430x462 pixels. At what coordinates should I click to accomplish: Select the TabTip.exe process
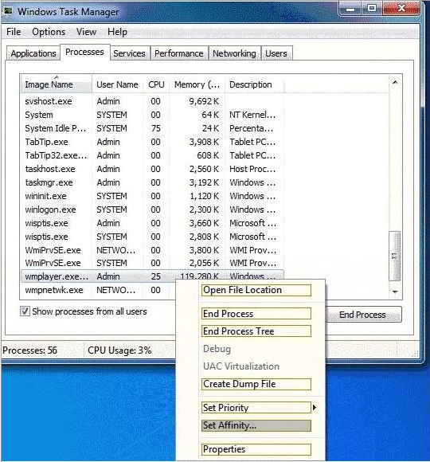coord(151,142)
